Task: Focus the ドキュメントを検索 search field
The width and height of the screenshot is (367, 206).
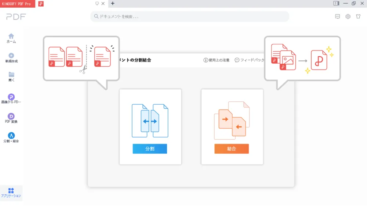Action: (189, 16)
